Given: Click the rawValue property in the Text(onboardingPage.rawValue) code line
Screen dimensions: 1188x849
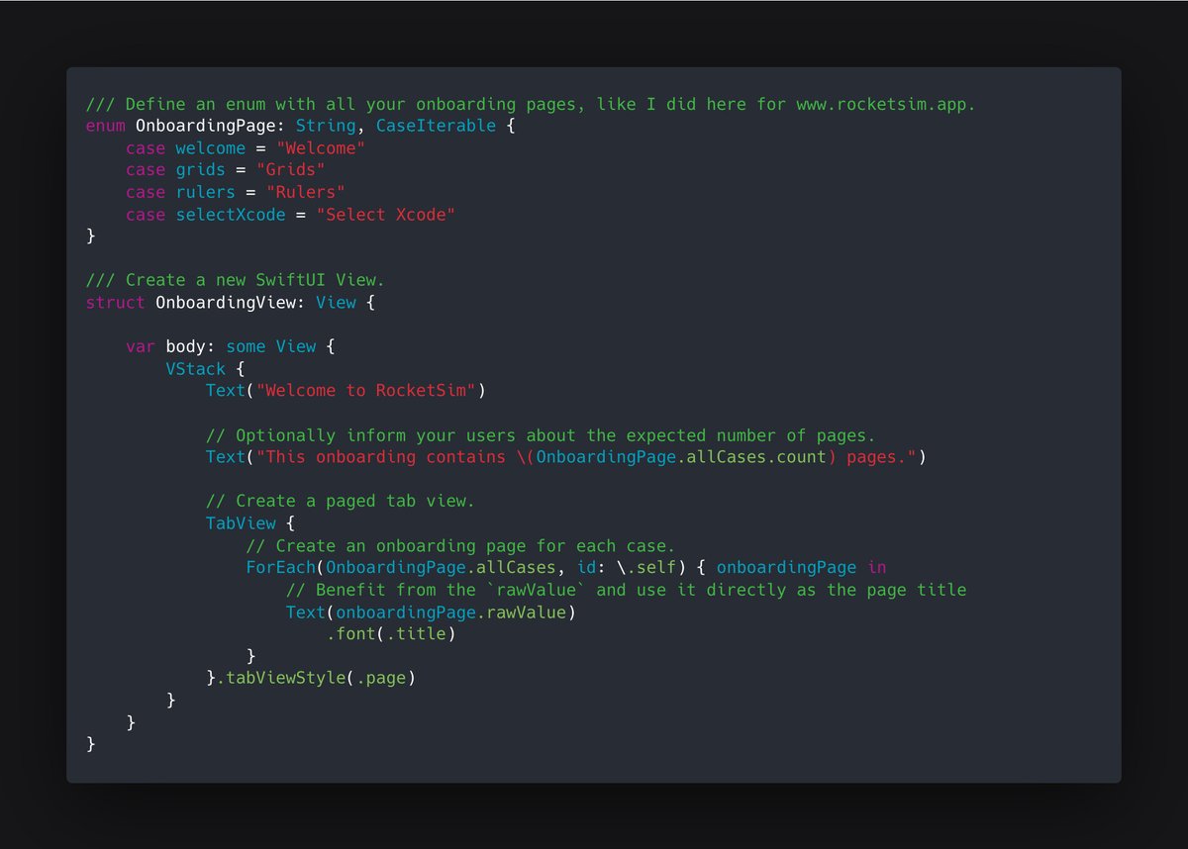Looking at the screenshot, I should [526, 613].
